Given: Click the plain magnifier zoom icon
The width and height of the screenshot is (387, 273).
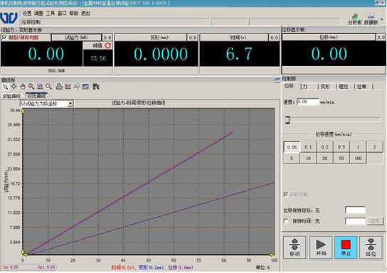Looking at the screenshot, I should [x=48, y=87].
